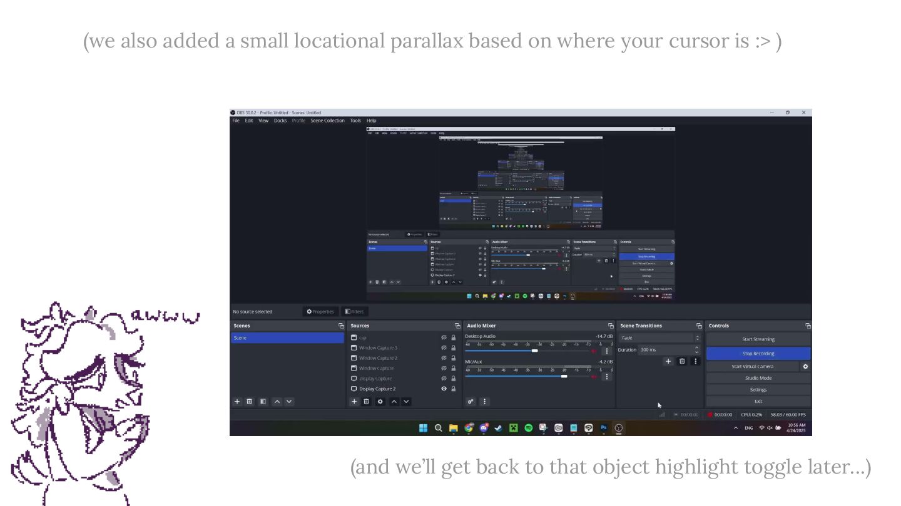901x506 pixels.
Task: Open Photoshop from the taskbar
Action: coord(604,428)
